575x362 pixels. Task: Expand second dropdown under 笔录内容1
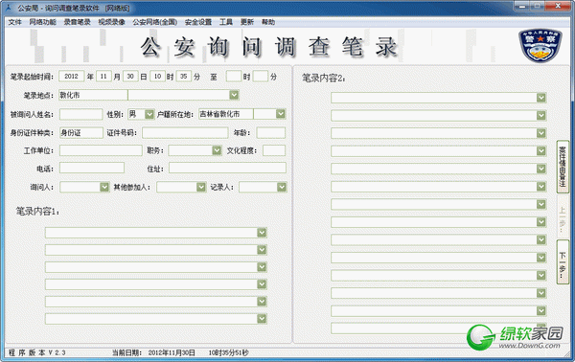262,250
